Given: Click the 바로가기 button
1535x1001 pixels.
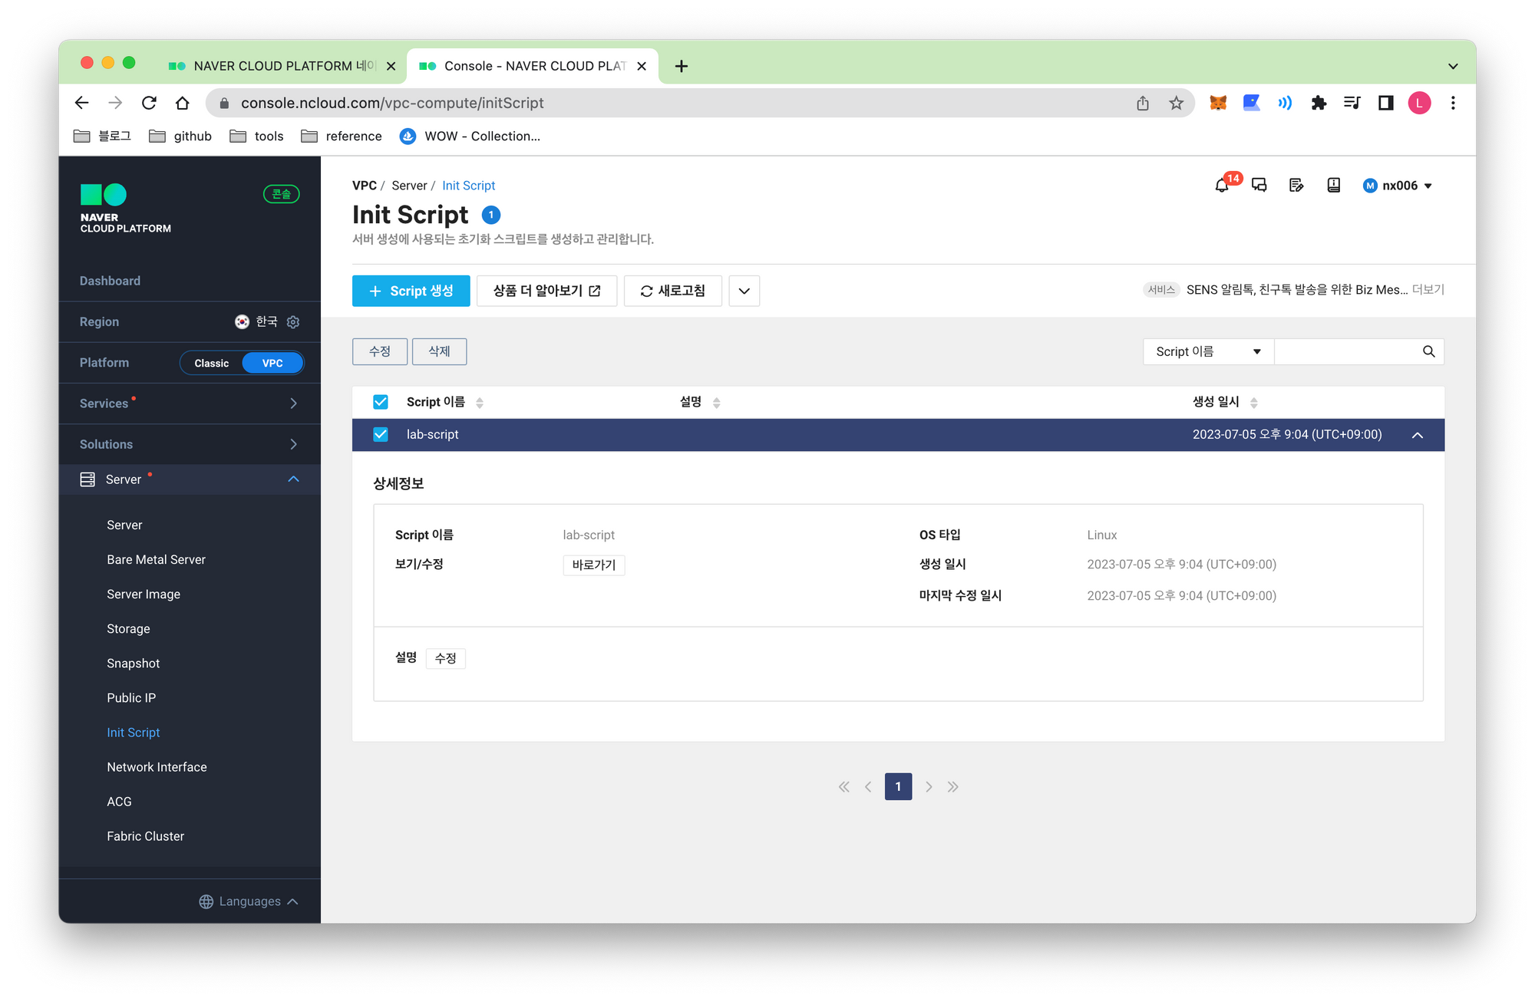Looking at the screenshot, I should point(593,565).
